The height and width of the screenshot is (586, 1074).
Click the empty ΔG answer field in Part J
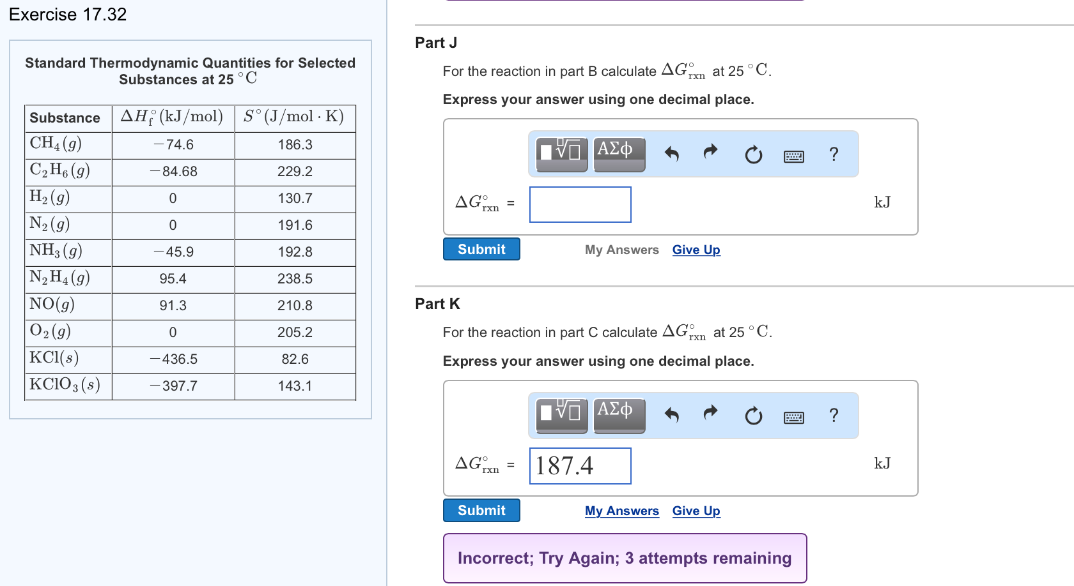point(579,204)
